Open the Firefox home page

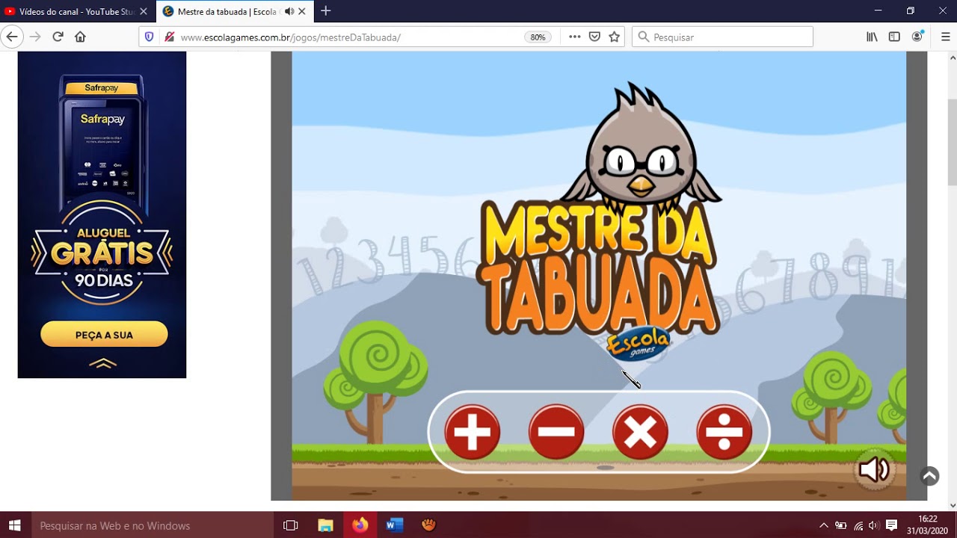pos(80,37)
